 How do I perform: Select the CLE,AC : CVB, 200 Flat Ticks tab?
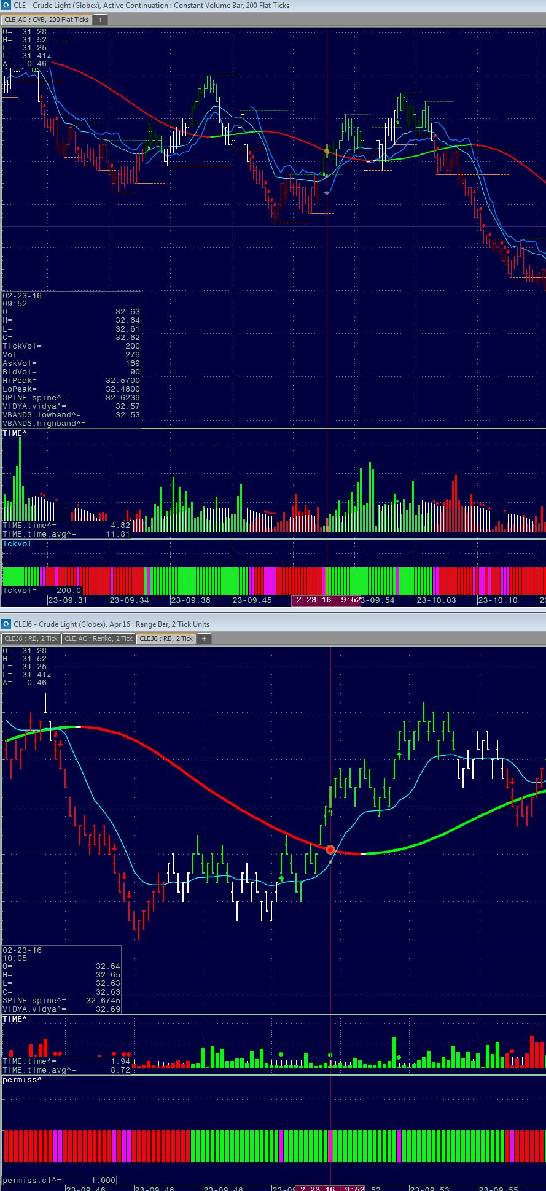pyautogui.click(x=47, y=20)
